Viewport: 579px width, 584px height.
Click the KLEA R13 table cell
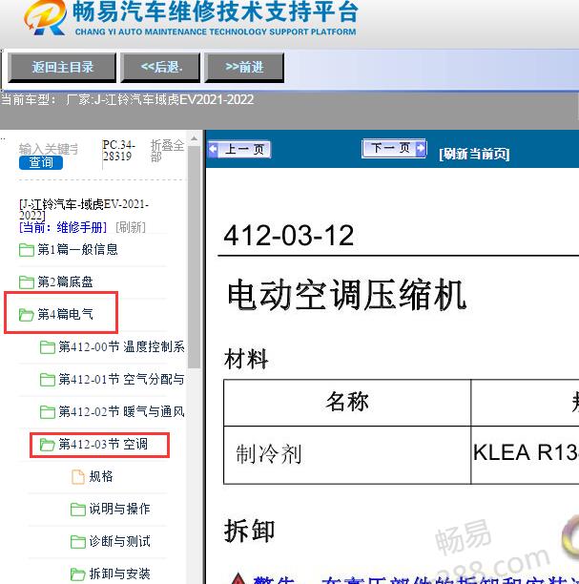pyautogui.click(x=526, y=453)
